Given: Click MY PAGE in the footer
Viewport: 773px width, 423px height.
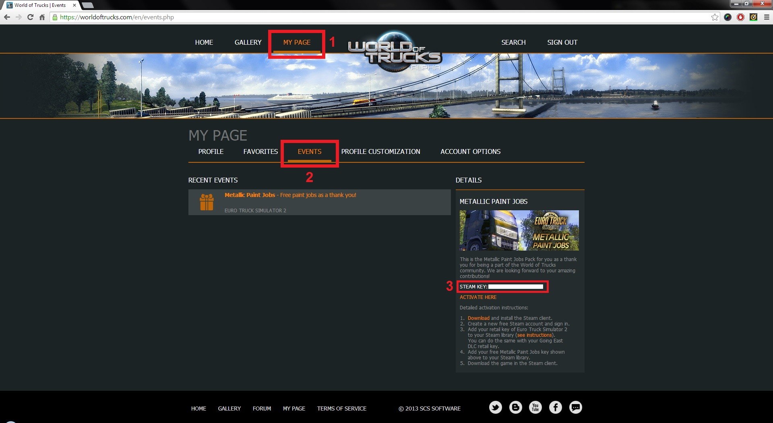Looking at the screenshot, I should [294, 408].
